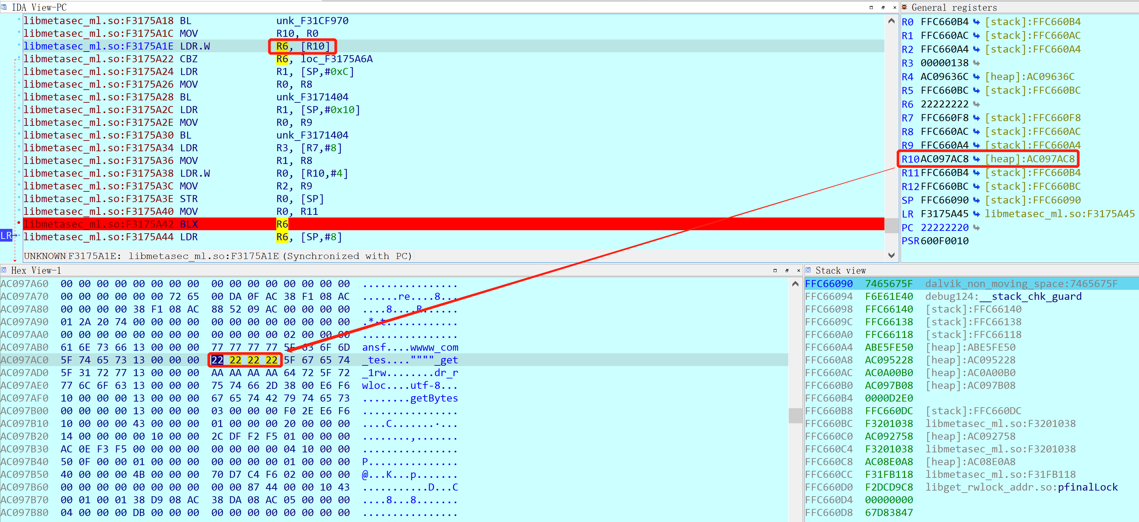
Task: Click the Stack view panel icon
Action: tap(808, 270)
